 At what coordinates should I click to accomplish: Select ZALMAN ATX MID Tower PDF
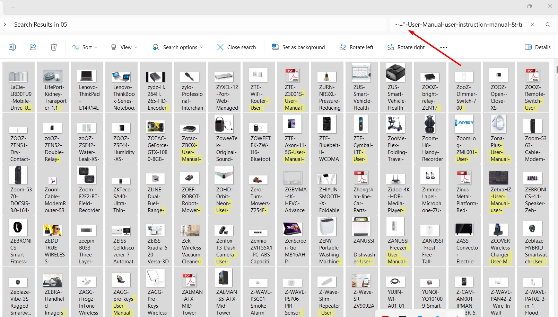pos(190,292)
